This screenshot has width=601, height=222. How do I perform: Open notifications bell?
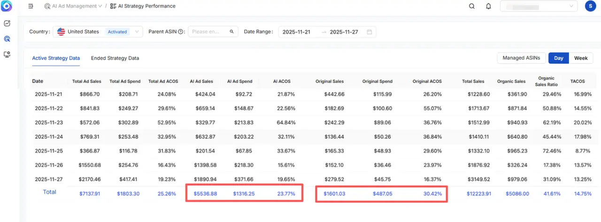pyautogui.click(x=488, y=6)
